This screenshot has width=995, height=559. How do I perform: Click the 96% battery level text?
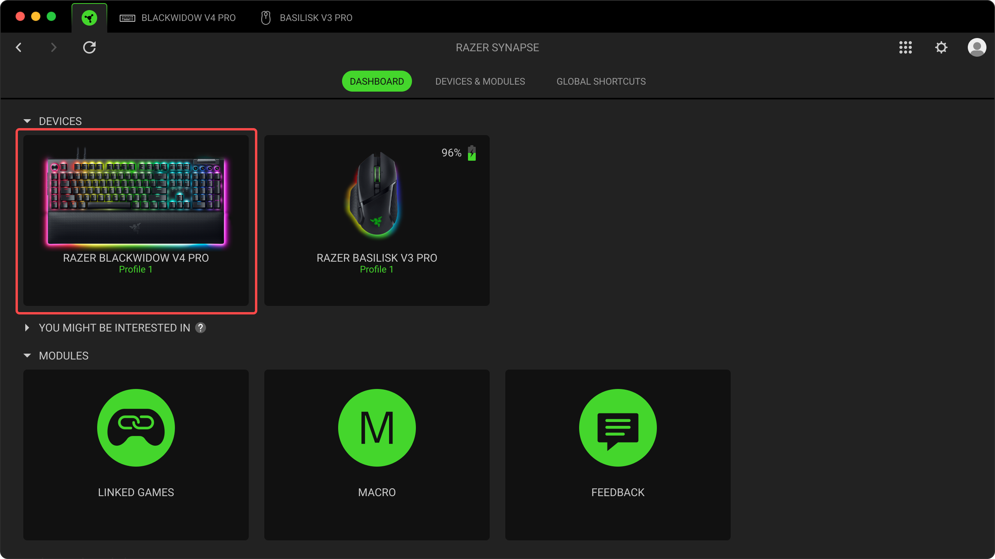point(451,153)
